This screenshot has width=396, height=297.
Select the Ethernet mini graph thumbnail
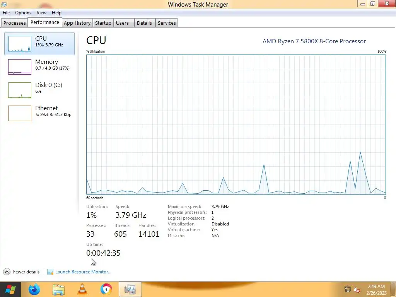coord(20,113)
